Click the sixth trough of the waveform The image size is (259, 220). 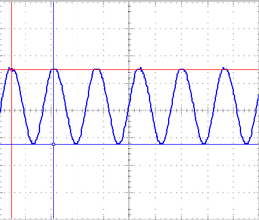(x=246, y=143)
